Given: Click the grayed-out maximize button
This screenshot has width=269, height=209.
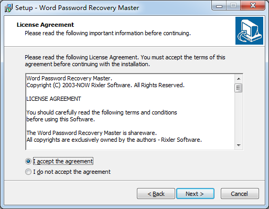Looking at the screenshot, I should point(233,6).
